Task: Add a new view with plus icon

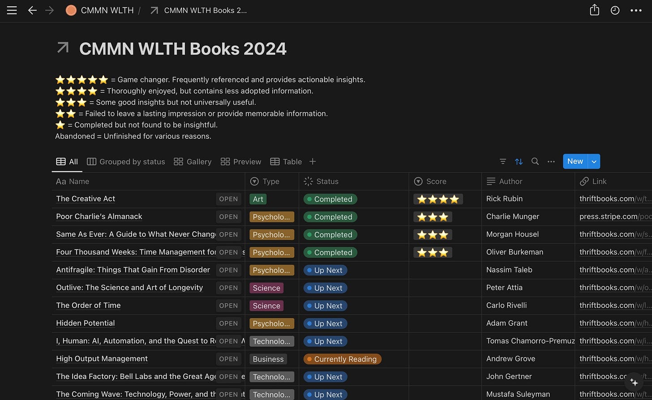Action: click(x=313, y=162)
